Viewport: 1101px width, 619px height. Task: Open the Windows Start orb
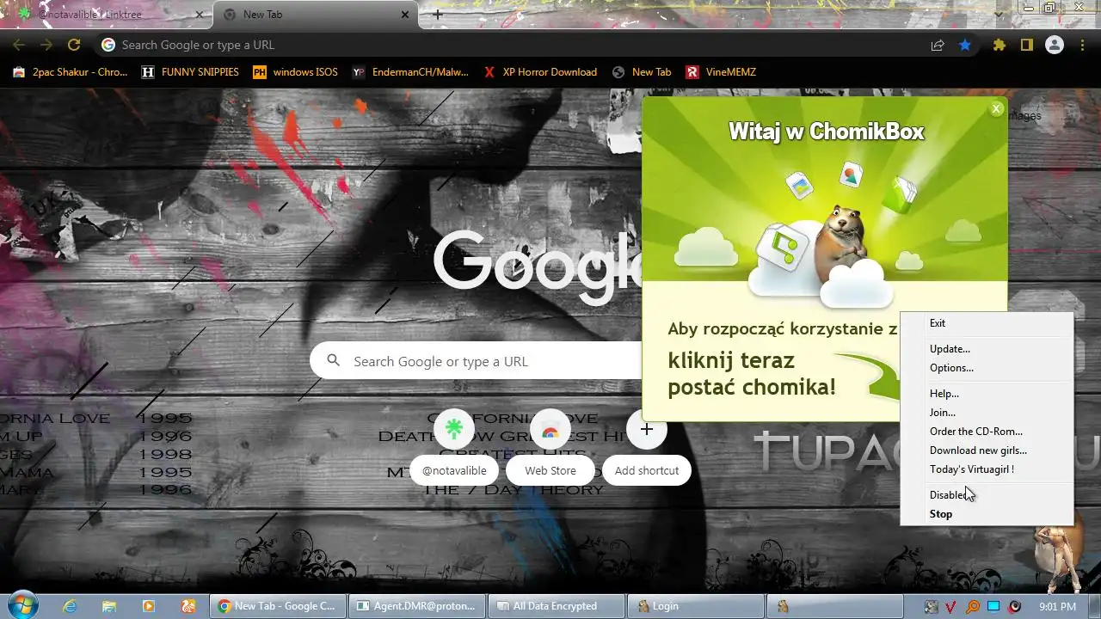click(x=22, y=605)
